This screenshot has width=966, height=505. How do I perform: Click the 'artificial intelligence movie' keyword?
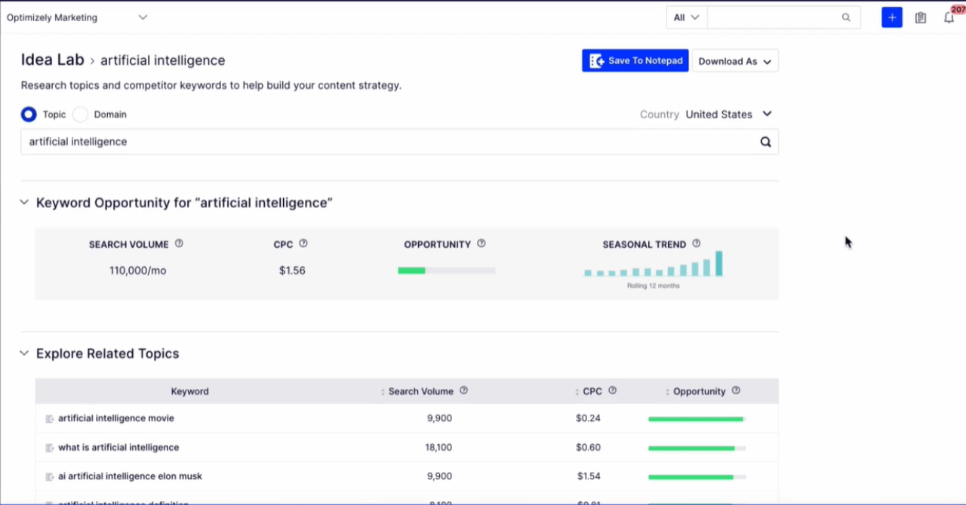116,418
